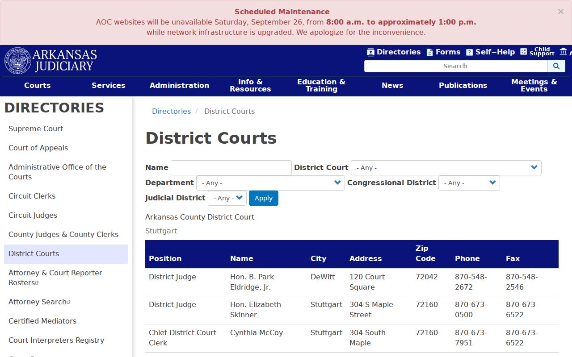Select the name Cynthia McCoy
Screen dimensions: 572x357
pyautogui.click(x=257, y=333)
